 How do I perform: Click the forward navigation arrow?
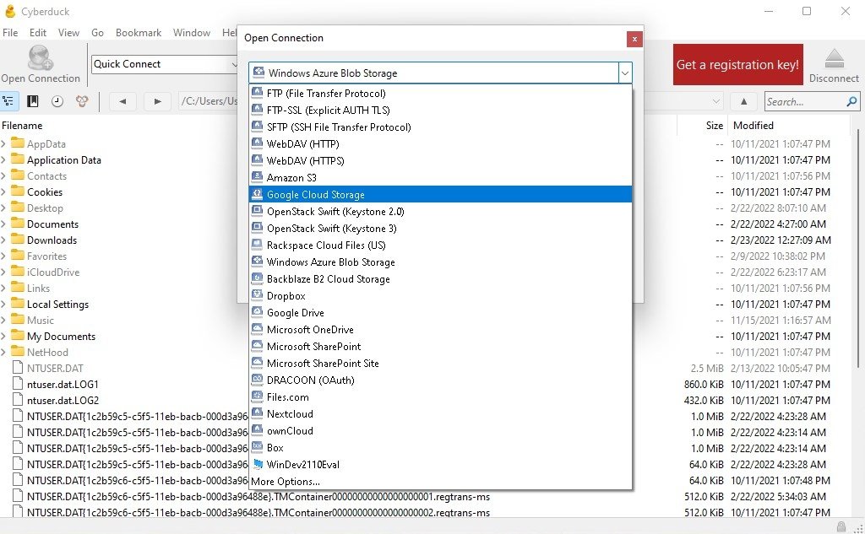(157, 101)
